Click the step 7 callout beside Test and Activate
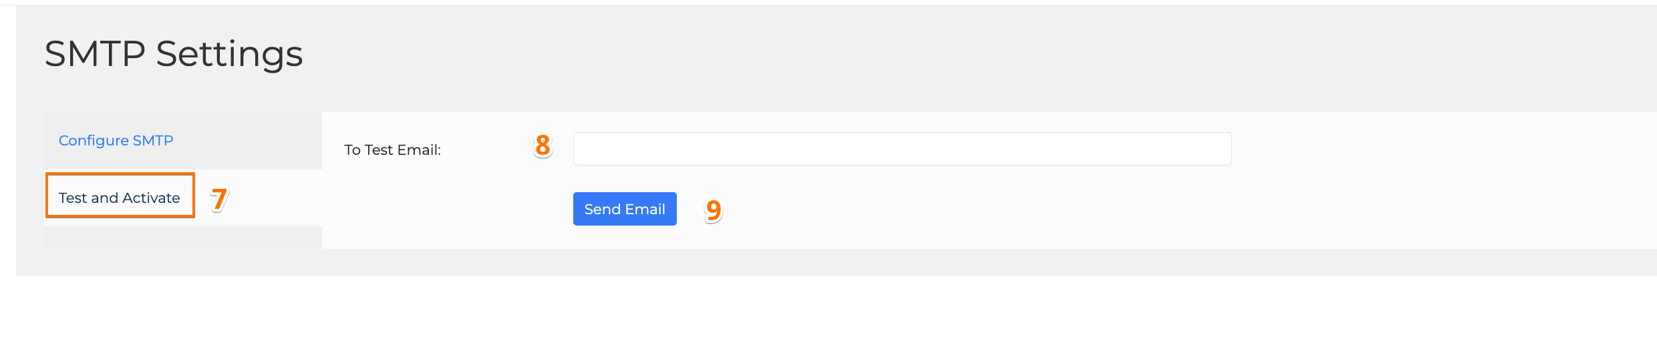1657x343 pixels. (x=218, y=199)
